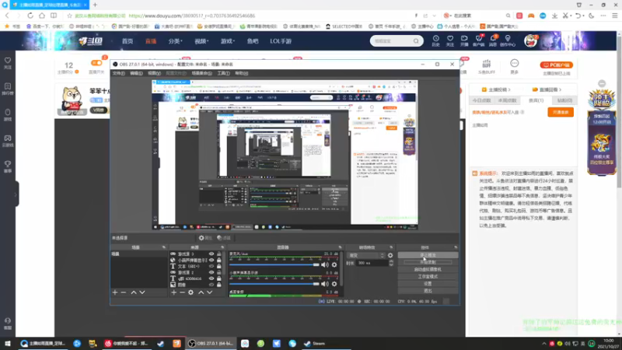Viewport: 622px width, 350px height.
Task: Click trophy icon in Douyu left sidebar
Action: (8, 166)
